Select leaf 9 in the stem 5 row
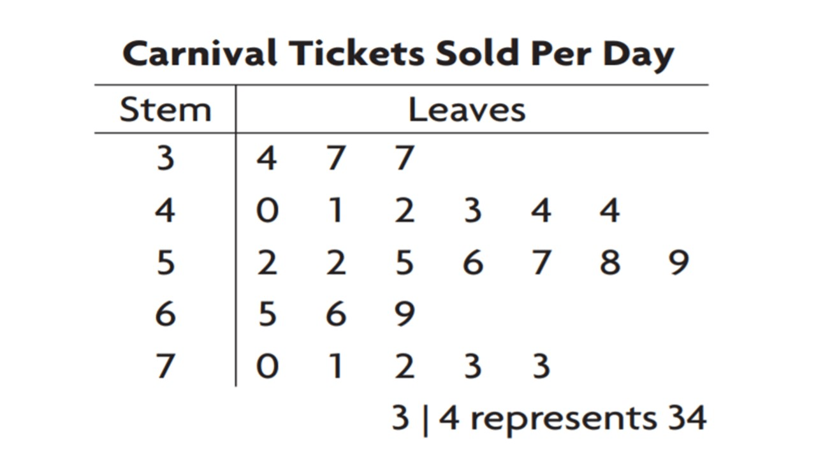This screenshot has width=816, height=459. pos(680,262)
